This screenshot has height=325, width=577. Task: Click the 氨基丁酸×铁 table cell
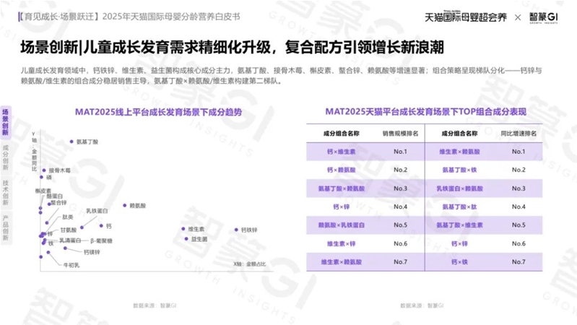click(x=459, y=170)
